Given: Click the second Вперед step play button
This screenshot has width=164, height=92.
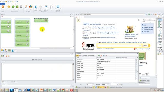Looking at the screenshot, I should 17,7.
